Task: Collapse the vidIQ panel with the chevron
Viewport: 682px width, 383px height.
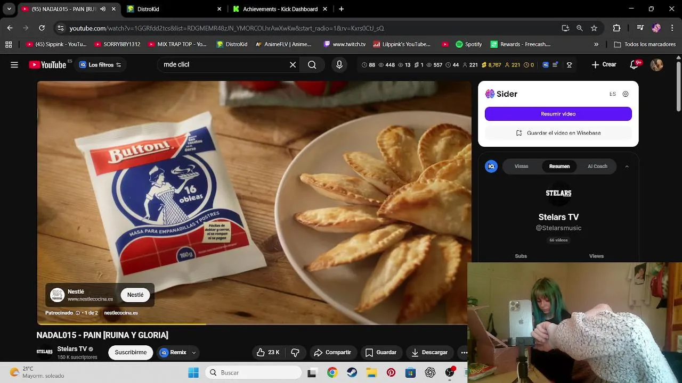Action: click(x=627, y=166)
